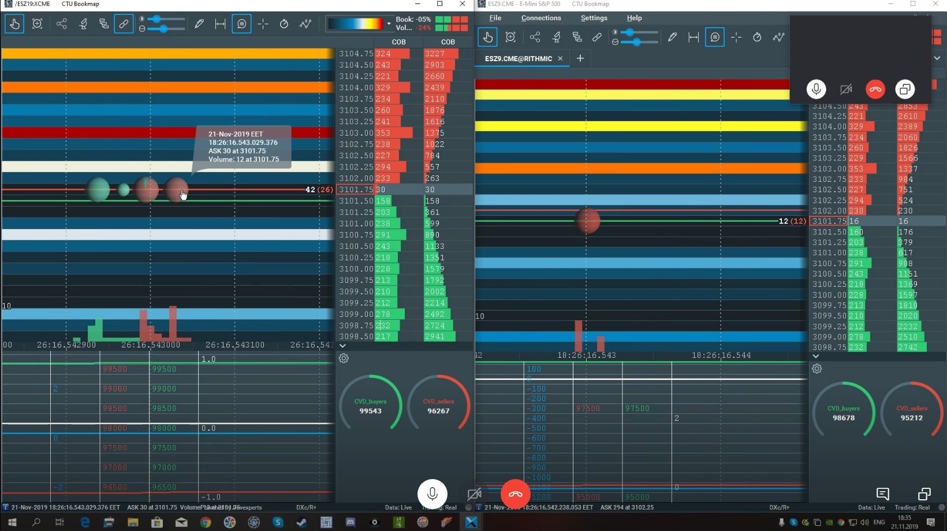
Task: Adjust the upper brightness slider in left toolbar
Action: (x=156, y=19)
